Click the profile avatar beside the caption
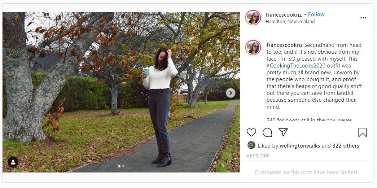The height and width of the screenshot is (188, 377). coord(253,48)
